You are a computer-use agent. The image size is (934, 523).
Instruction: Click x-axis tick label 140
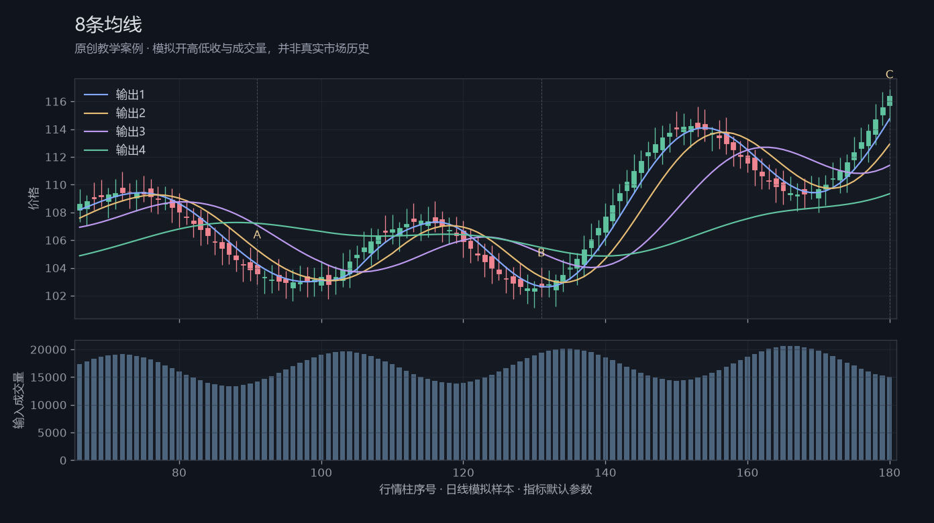click(605, 472)
